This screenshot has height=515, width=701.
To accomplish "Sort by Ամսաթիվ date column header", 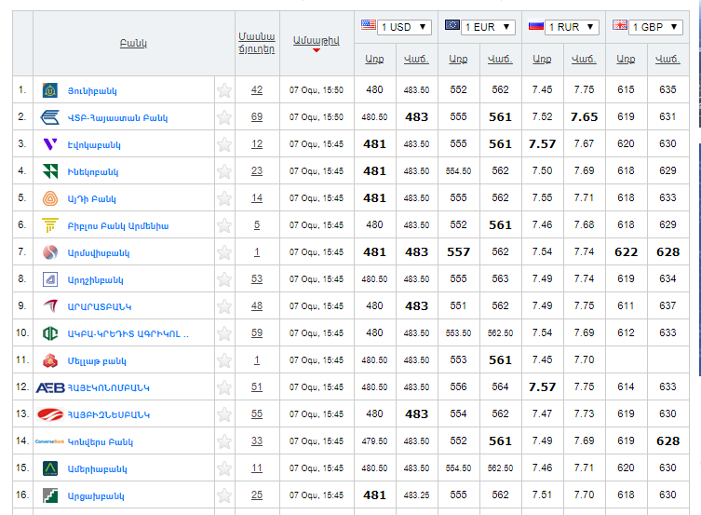I will tap(317, 40).
